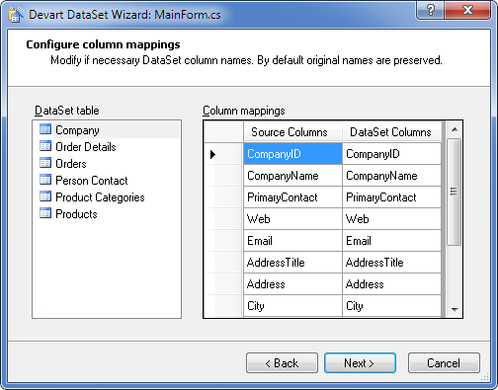Image resolution: width=498 pixels, height=390 pixels.
Task: Click the Orders table icon
Action: tap(45, 163)
